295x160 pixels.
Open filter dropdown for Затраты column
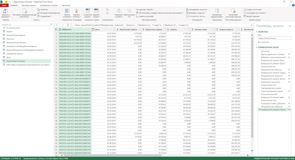point(189,30)
